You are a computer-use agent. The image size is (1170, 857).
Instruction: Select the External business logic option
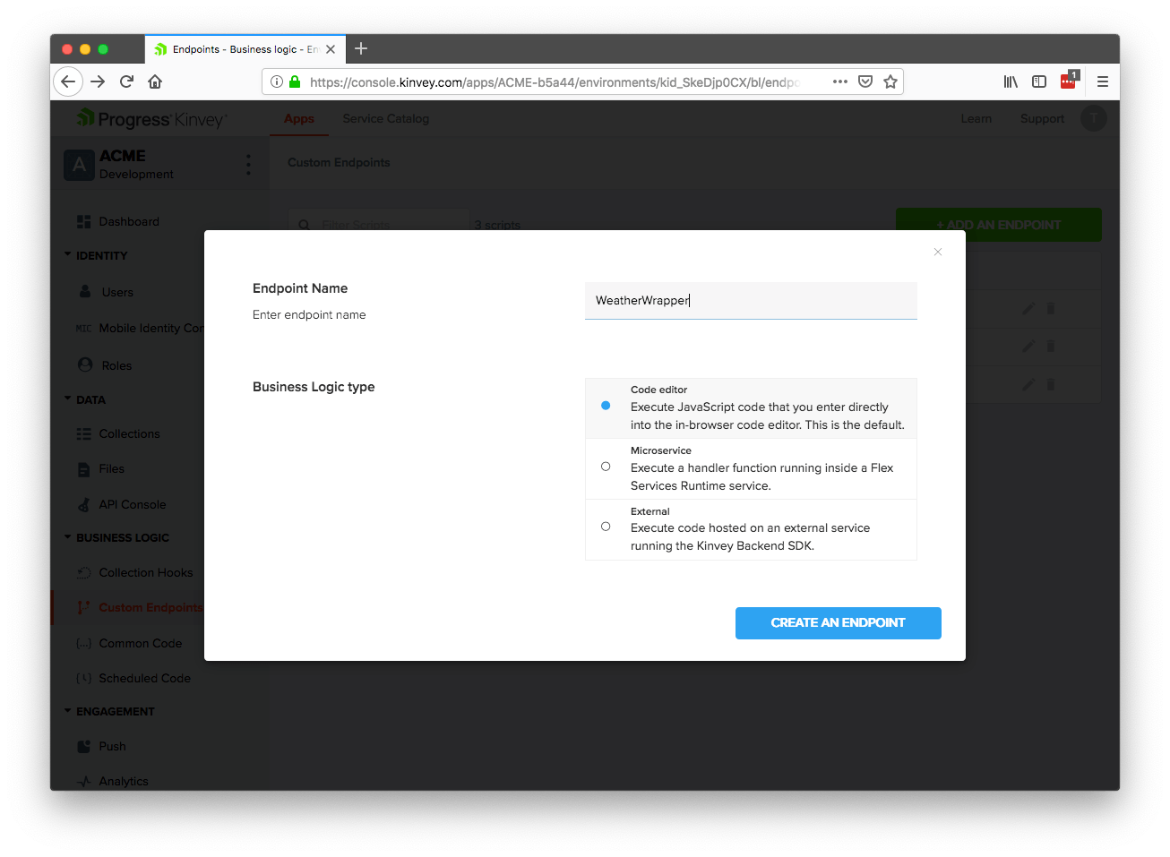(606, 527)
